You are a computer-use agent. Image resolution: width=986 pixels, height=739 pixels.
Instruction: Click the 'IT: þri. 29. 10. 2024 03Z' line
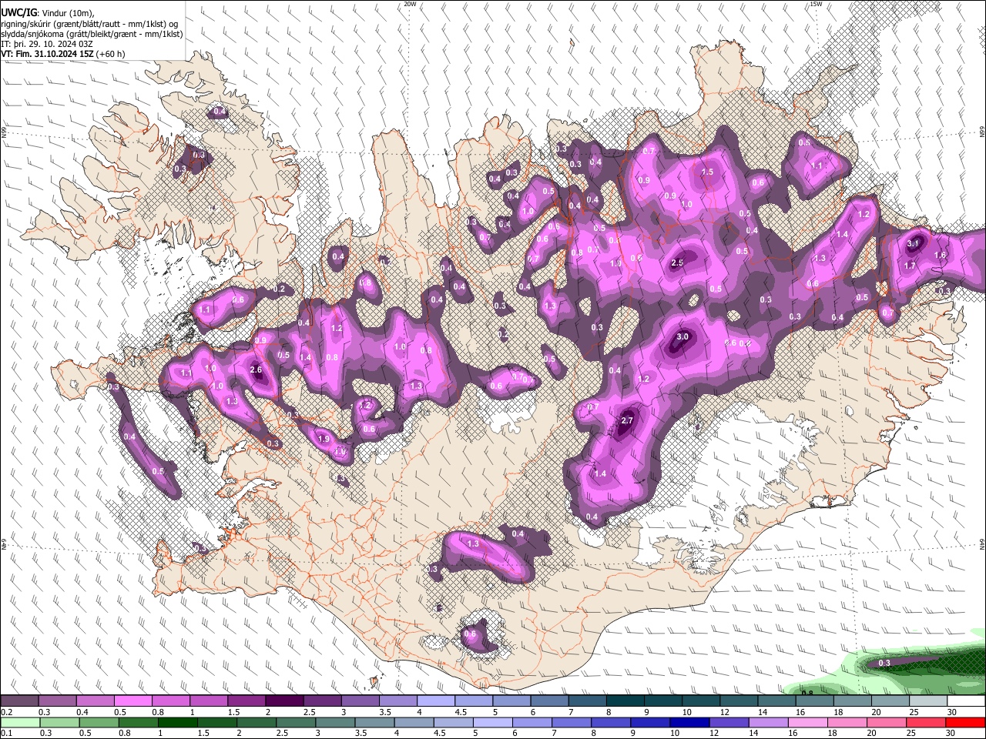click(47, 44)
